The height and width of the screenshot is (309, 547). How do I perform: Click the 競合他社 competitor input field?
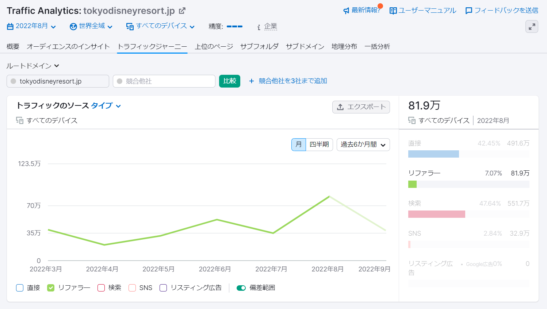pyautogui.click(x=164, y=81)
